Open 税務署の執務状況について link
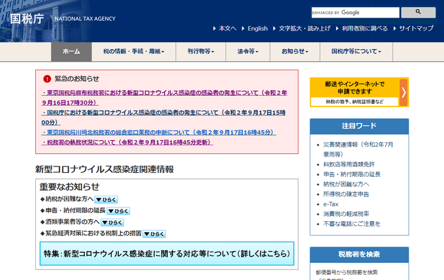The image size is (444, 280). click(x=127, y=142)
